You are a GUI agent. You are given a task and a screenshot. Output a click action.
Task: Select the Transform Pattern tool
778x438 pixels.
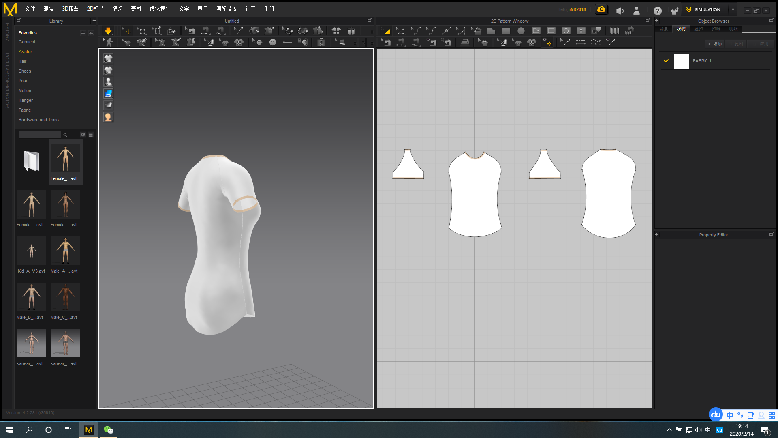pos(386,30)
